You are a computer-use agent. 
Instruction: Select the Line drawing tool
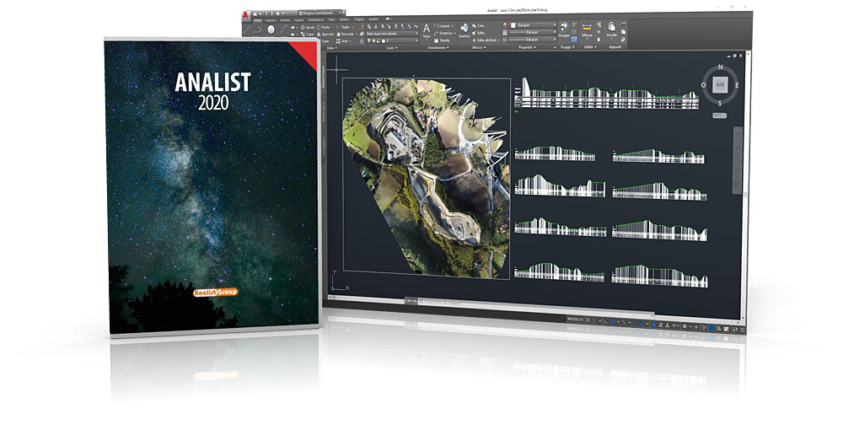[x=247, y=30]
